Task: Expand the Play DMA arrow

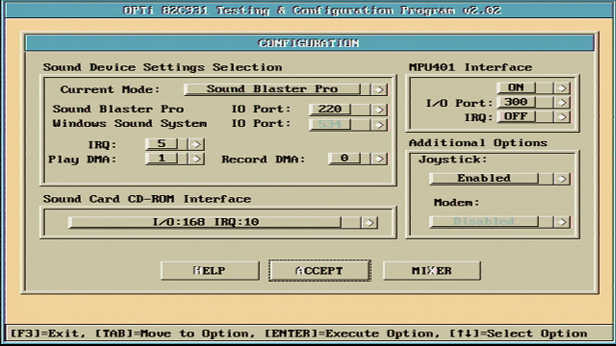Action: (x=196, y=159)
